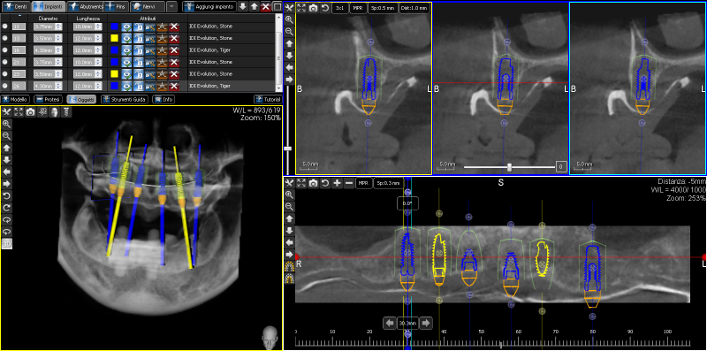Open the wrench settings in the 3D view
The image size is (707, 351).
tap(6, 112)
